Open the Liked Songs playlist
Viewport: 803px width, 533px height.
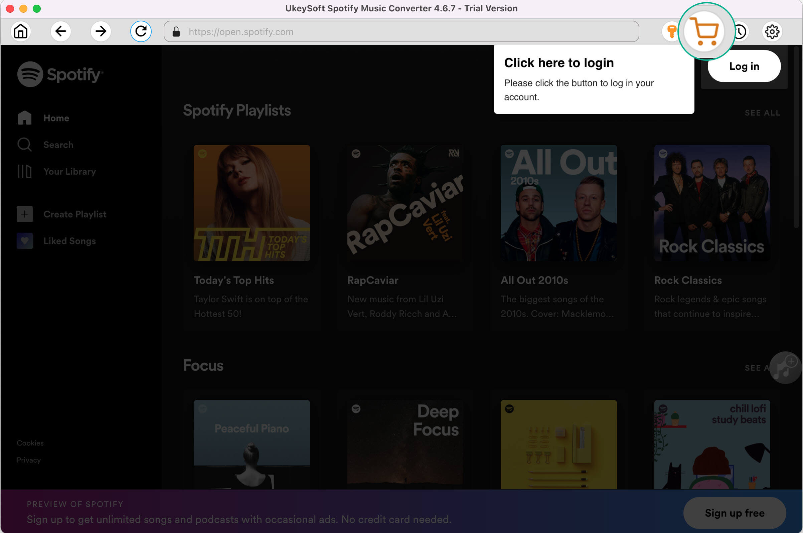70,241
